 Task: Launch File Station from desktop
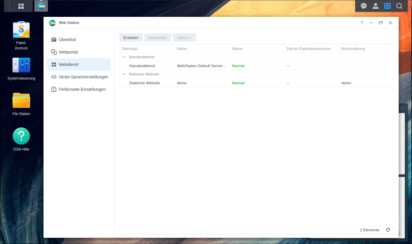click(21, 101)
